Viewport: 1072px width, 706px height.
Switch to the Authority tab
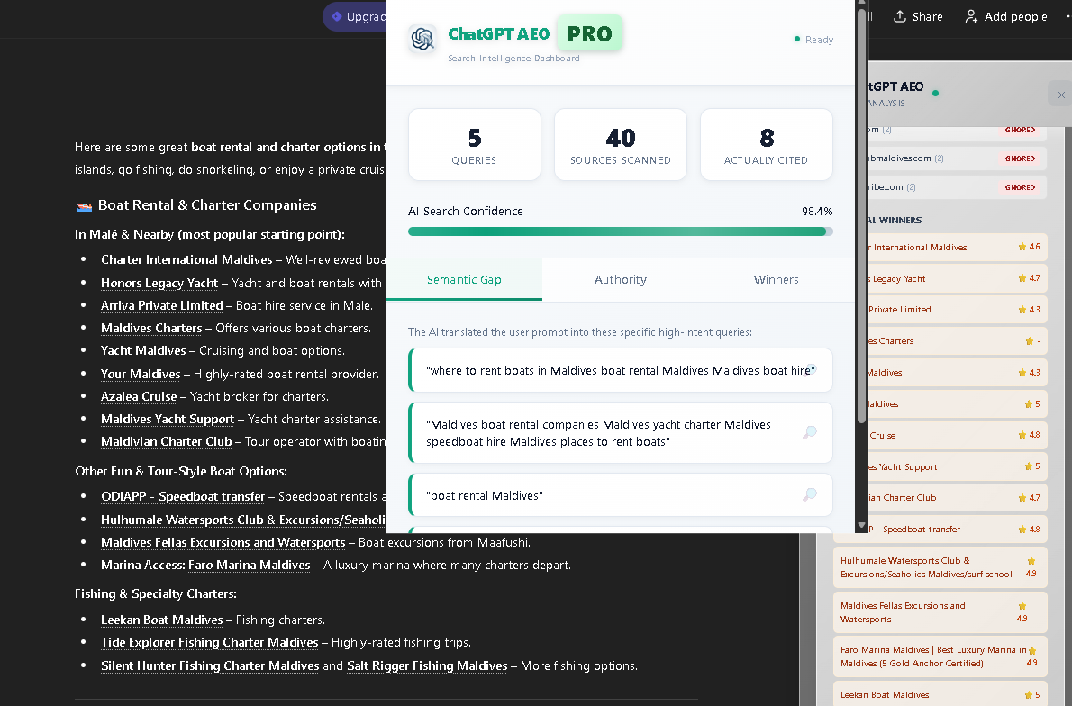[620, 279]
